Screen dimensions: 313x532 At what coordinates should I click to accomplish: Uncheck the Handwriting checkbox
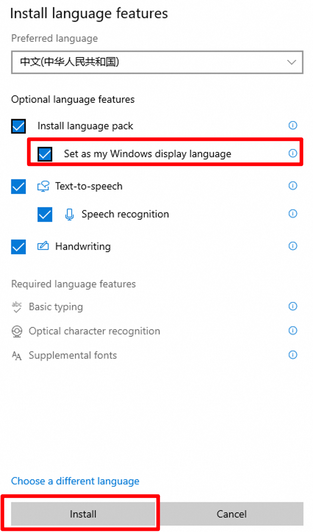[18, 247]
